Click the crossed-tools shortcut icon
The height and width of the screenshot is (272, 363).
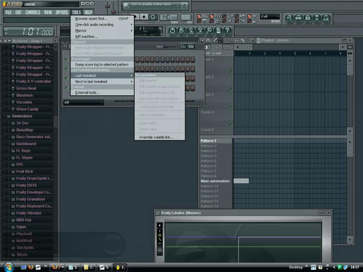click(x=199, y=30)
